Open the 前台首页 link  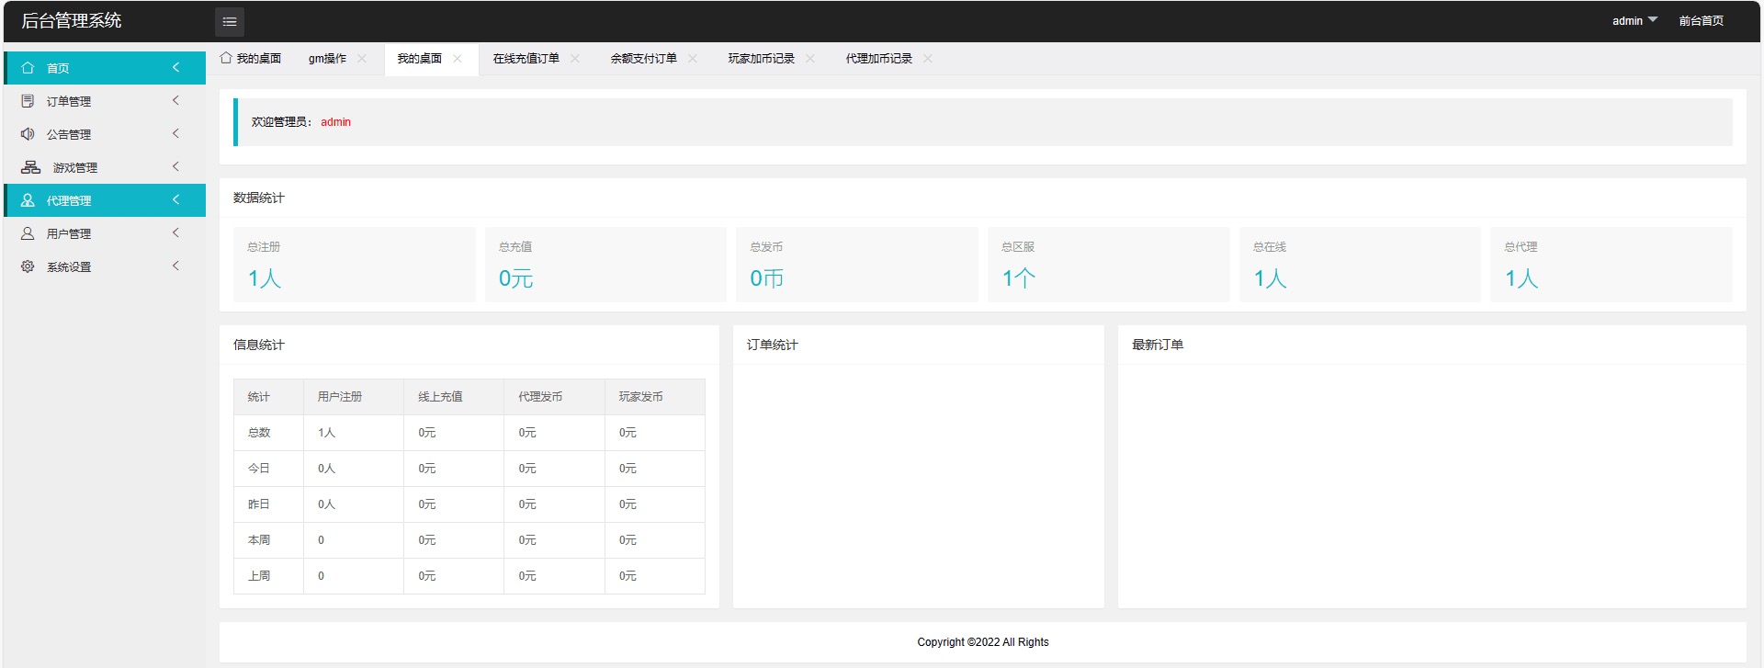pos(1701,21)
